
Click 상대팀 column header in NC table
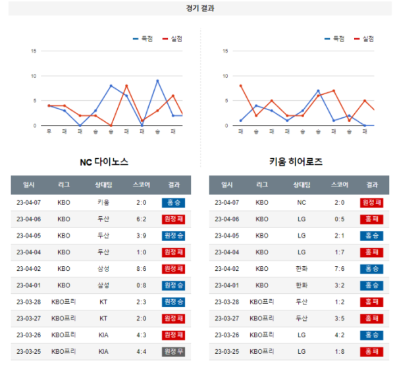[103, 185]
